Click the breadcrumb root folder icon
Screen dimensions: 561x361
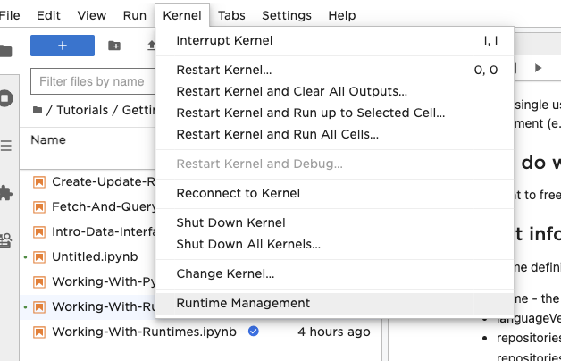coord(37,110)
